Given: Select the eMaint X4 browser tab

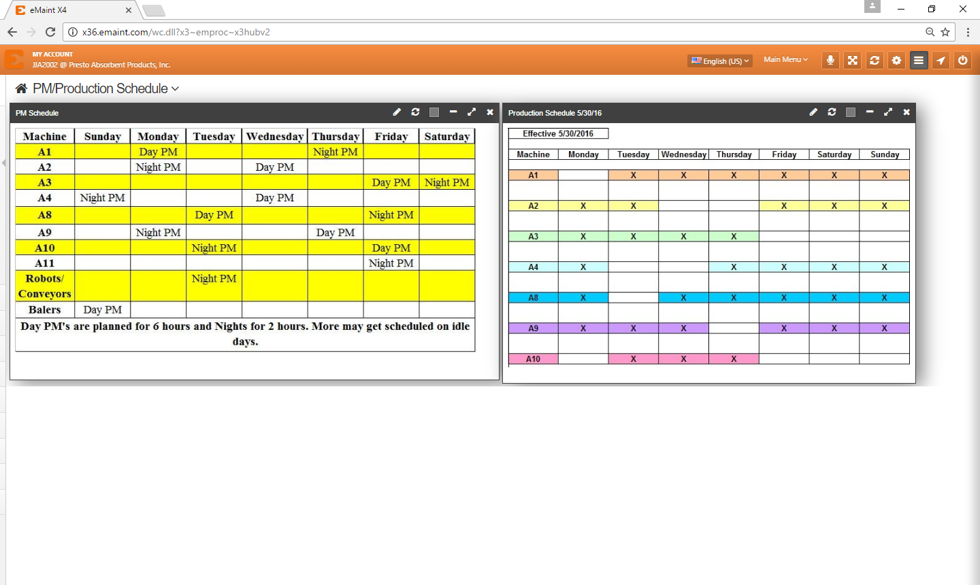Looking at the screenshot, I should point(71,10).
